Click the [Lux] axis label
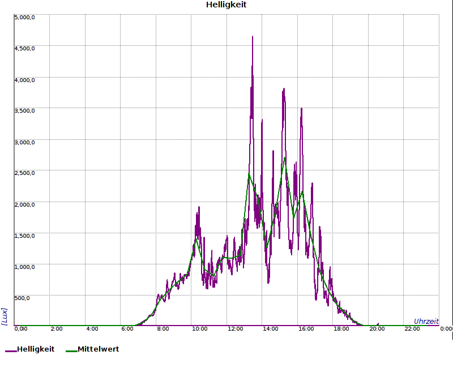Screen dimensions: 453x368 pyautogui.click(x=5, y=316)
